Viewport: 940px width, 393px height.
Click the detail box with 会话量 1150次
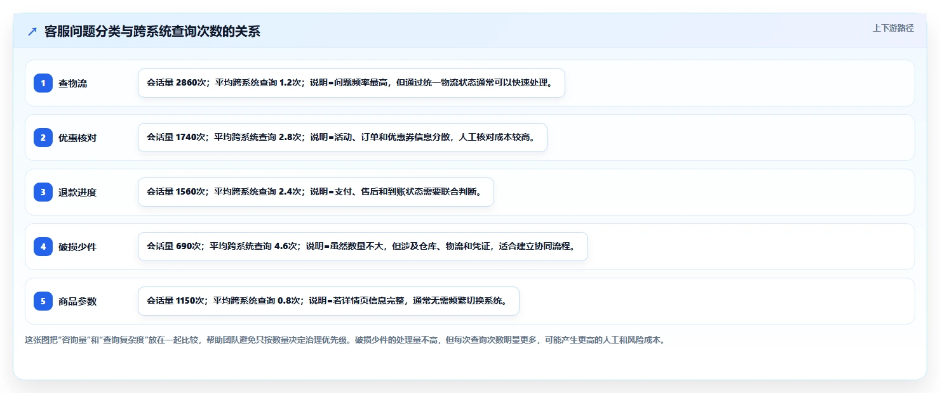click(x=328, y=301)
